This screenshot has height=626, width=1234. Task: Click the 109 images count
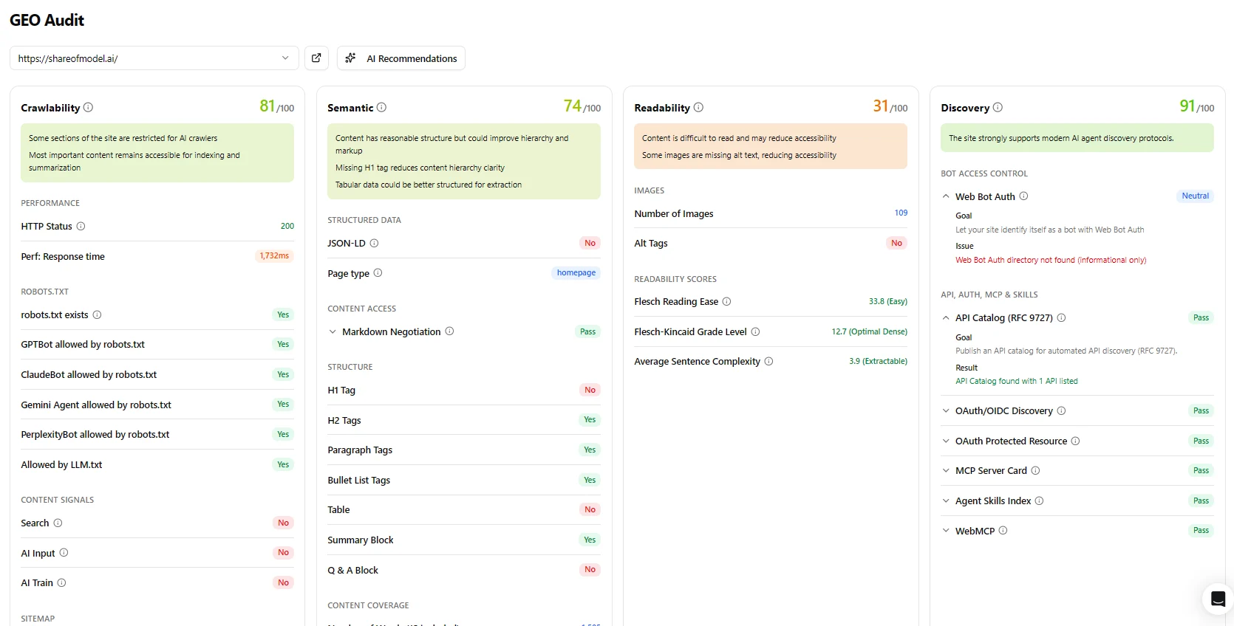click(901, 213)
